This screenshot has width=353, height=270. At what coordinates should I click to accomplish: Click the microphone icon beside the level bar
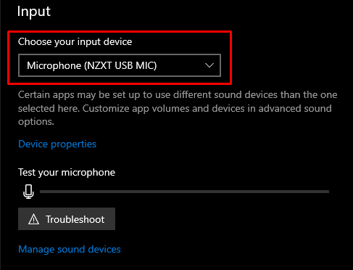pyautogui.click(x=28, y=192)
